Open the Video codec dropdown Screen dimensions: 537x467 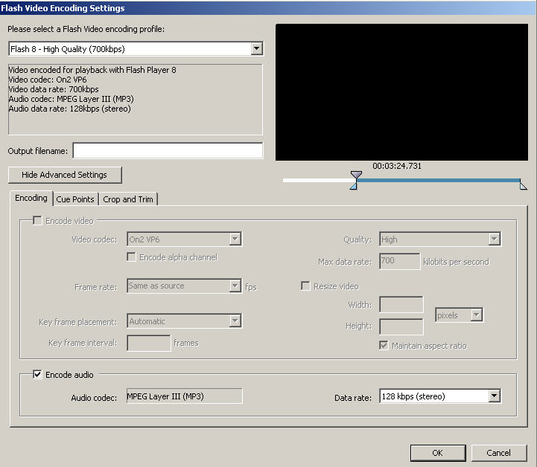click(184, 239)
